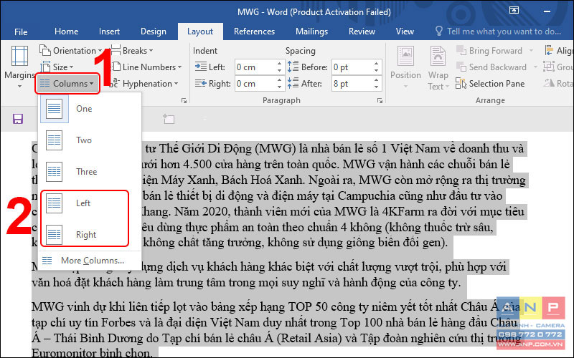Image resolution: width=574 pixels, height=358 pixels.
Task: Open the Align options
Action: pyautogui.click(x=559, y=50)
